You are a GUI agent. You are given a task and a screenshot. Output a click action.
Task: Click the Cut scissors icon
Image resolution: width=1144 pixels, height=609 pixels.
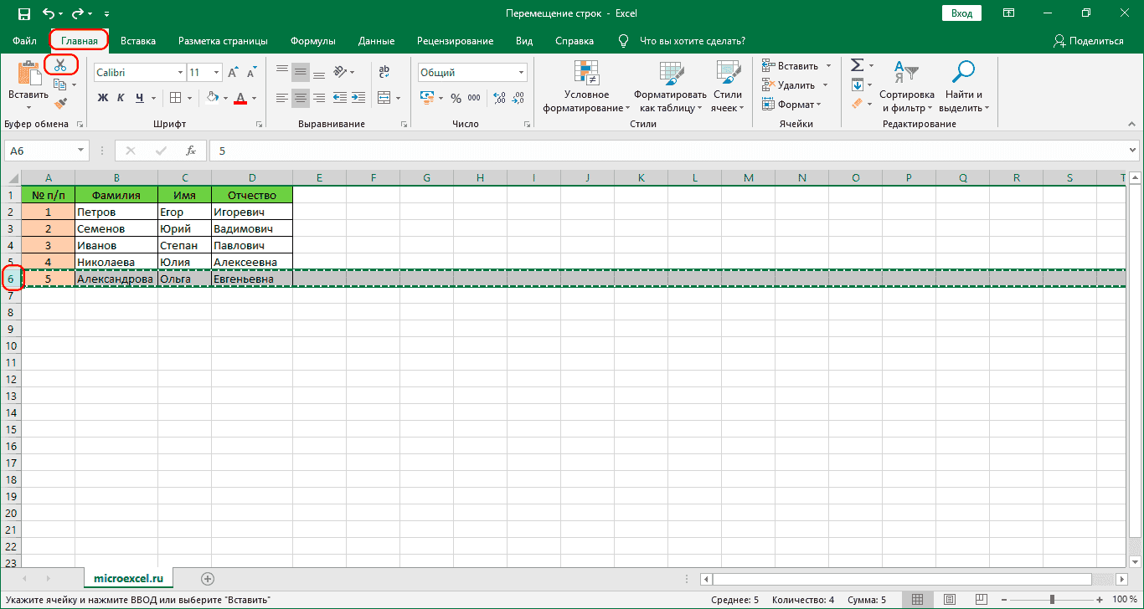[x=60, y=64]
